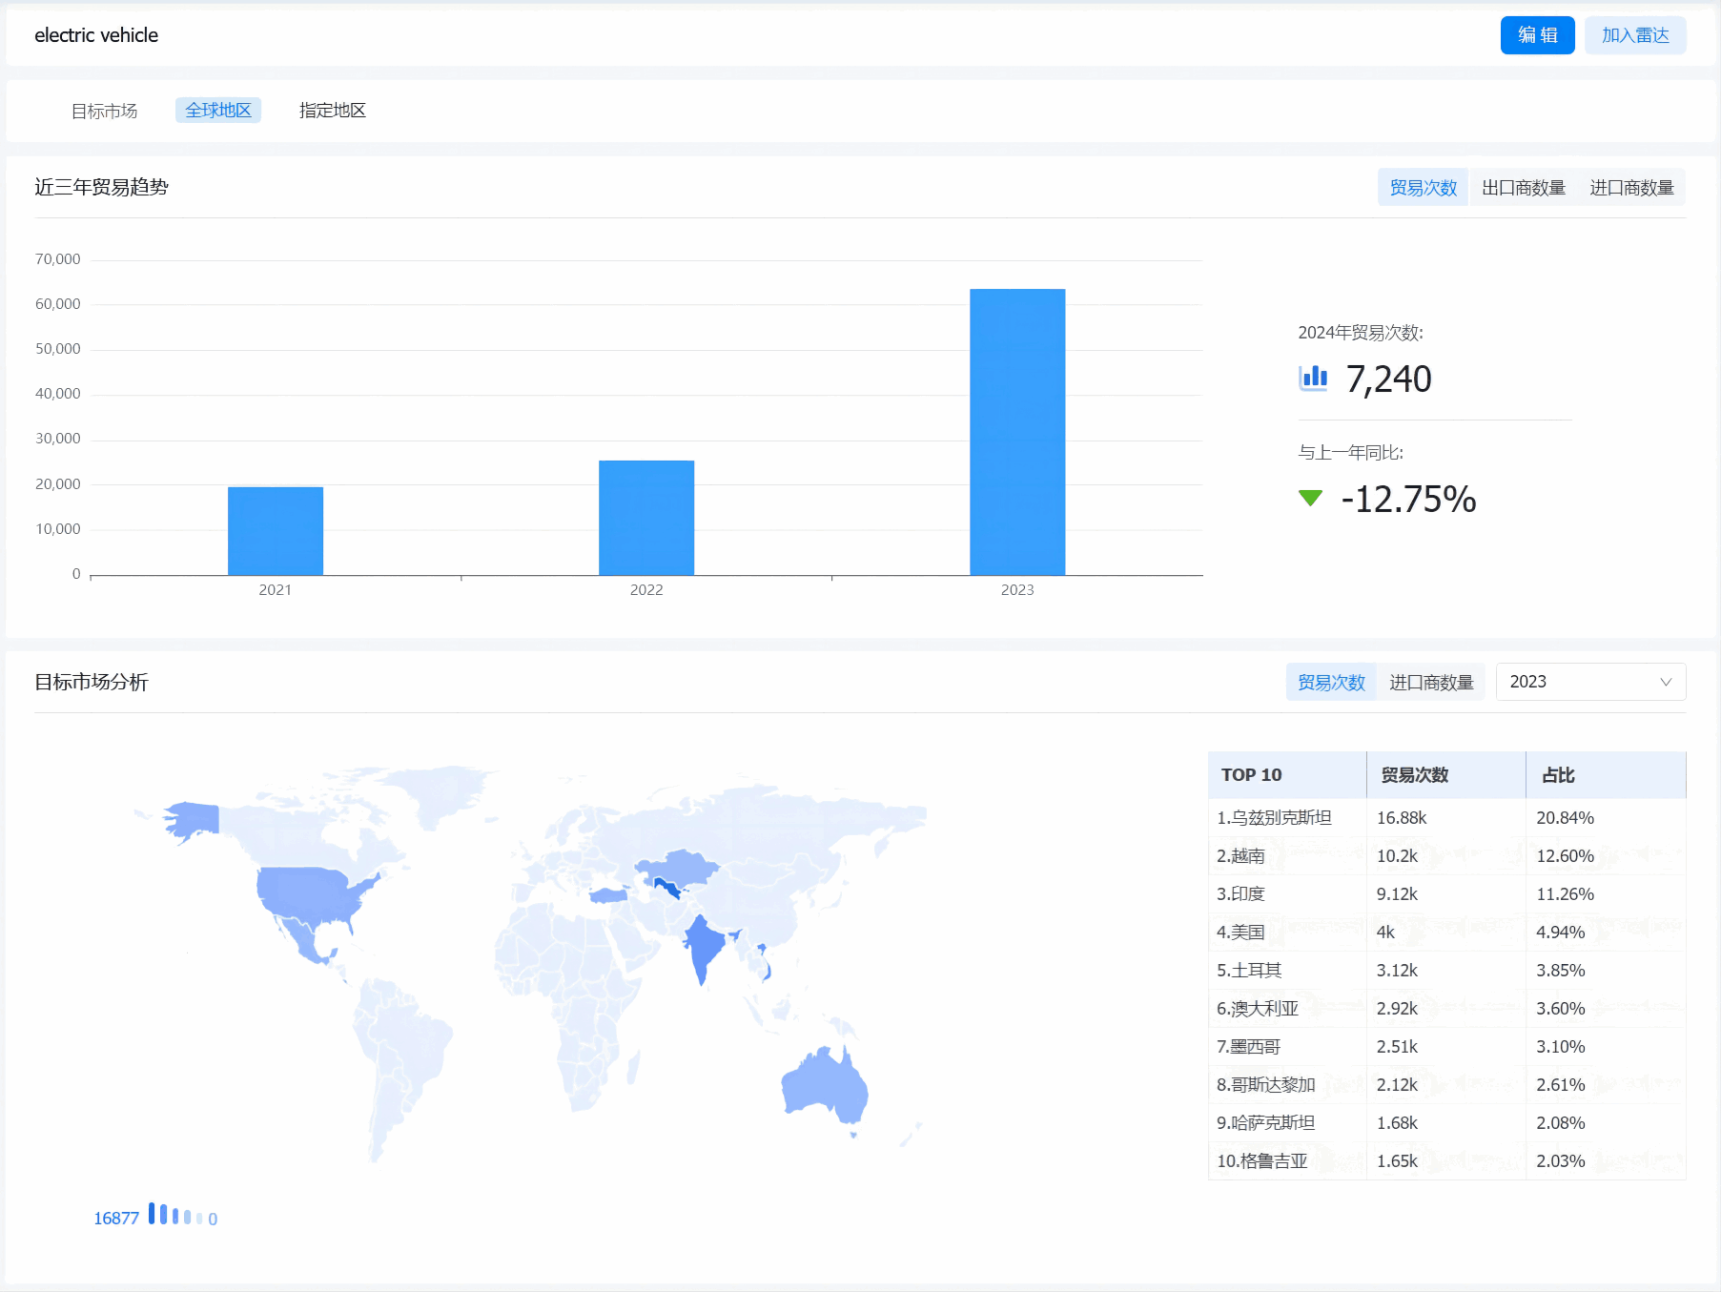Click Australia on the world map

point(823,1087)
